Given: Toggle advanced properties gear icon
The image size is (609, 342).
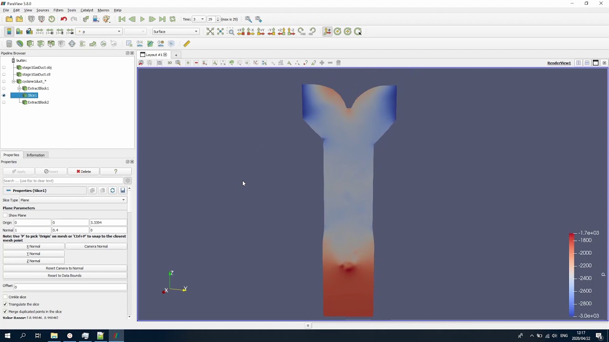Looking at the screenshot, I should pyautogui.click(x=128, y=180).
